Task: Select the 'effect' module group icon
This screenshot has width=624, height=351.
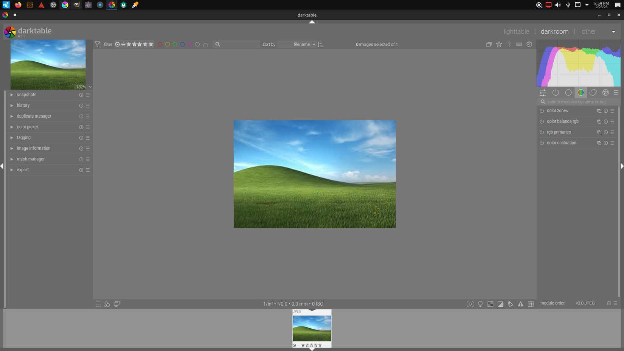Action: 605,92
